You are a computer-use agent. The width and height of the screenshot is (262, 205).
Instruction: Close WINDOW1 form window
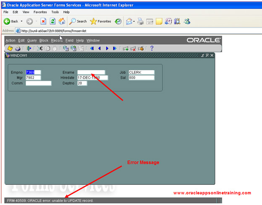[212, 55]
